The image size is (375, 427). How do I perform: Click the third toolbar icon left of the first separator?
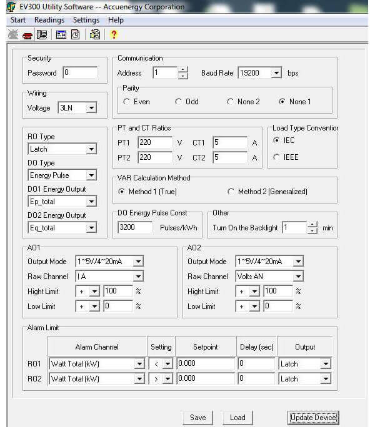(x=42, y=35)
